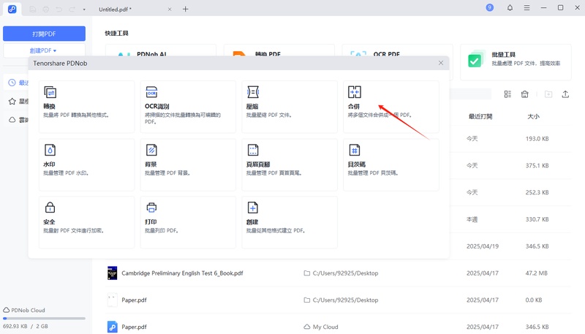
Task: Expand the quick access toolbar dropdown arrow
Action: click(x=84, y=9)
